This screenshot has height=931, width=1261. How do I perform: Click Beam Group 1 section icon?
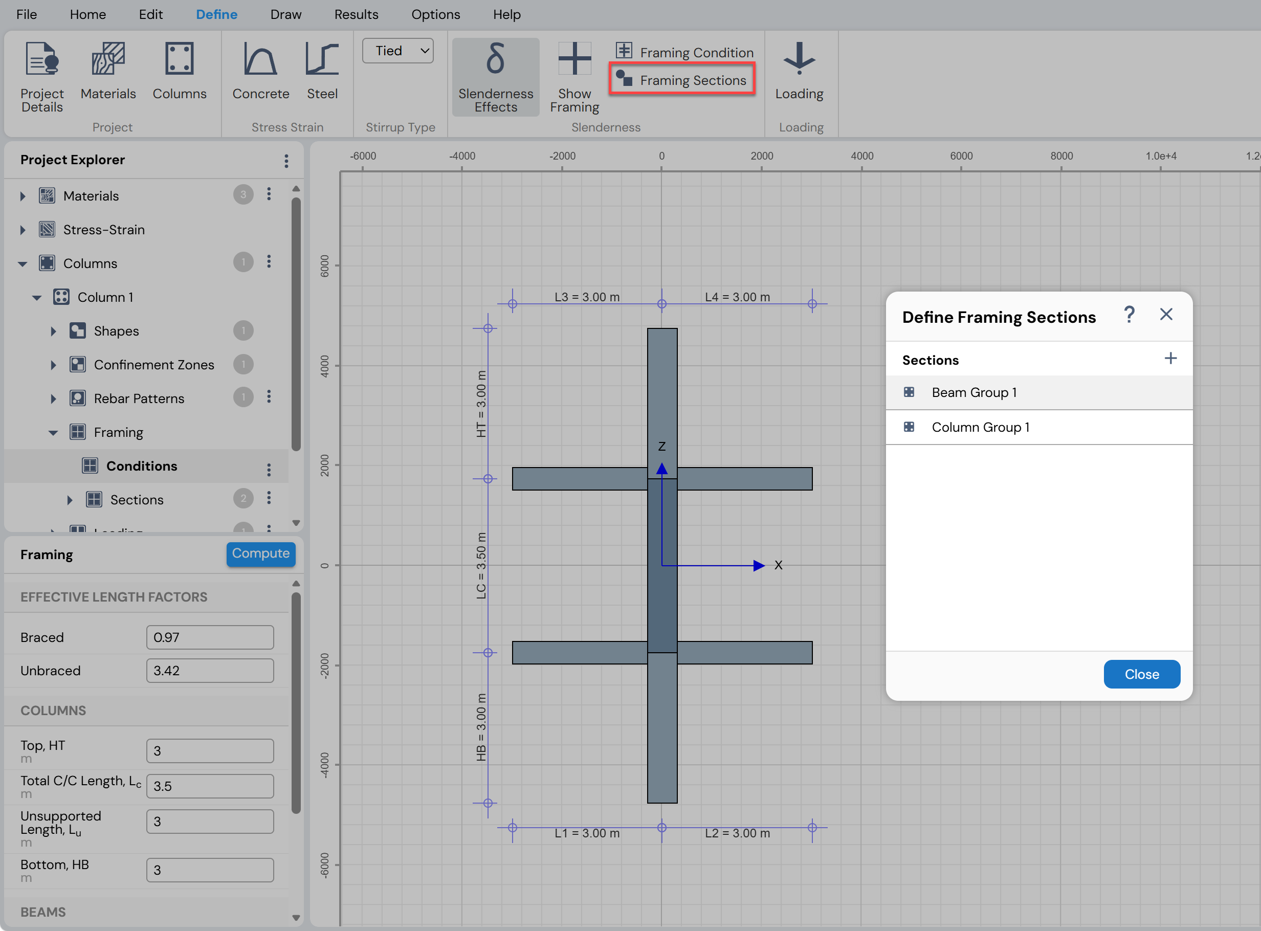pyautogui.click(x=909, y=392)
